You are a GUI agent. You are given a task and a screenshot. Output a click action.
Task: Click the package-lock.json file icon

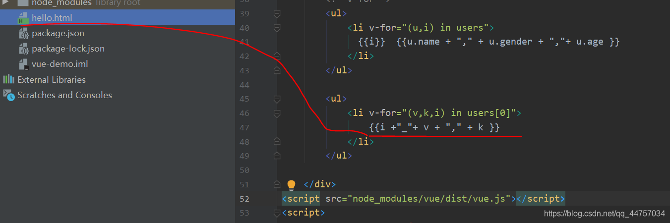tap(23, 49)
